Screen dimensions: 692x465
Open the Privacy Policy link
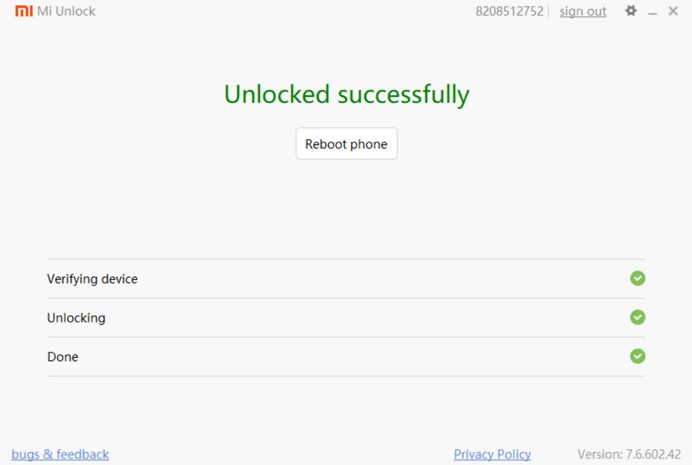(x=492, y=454)
